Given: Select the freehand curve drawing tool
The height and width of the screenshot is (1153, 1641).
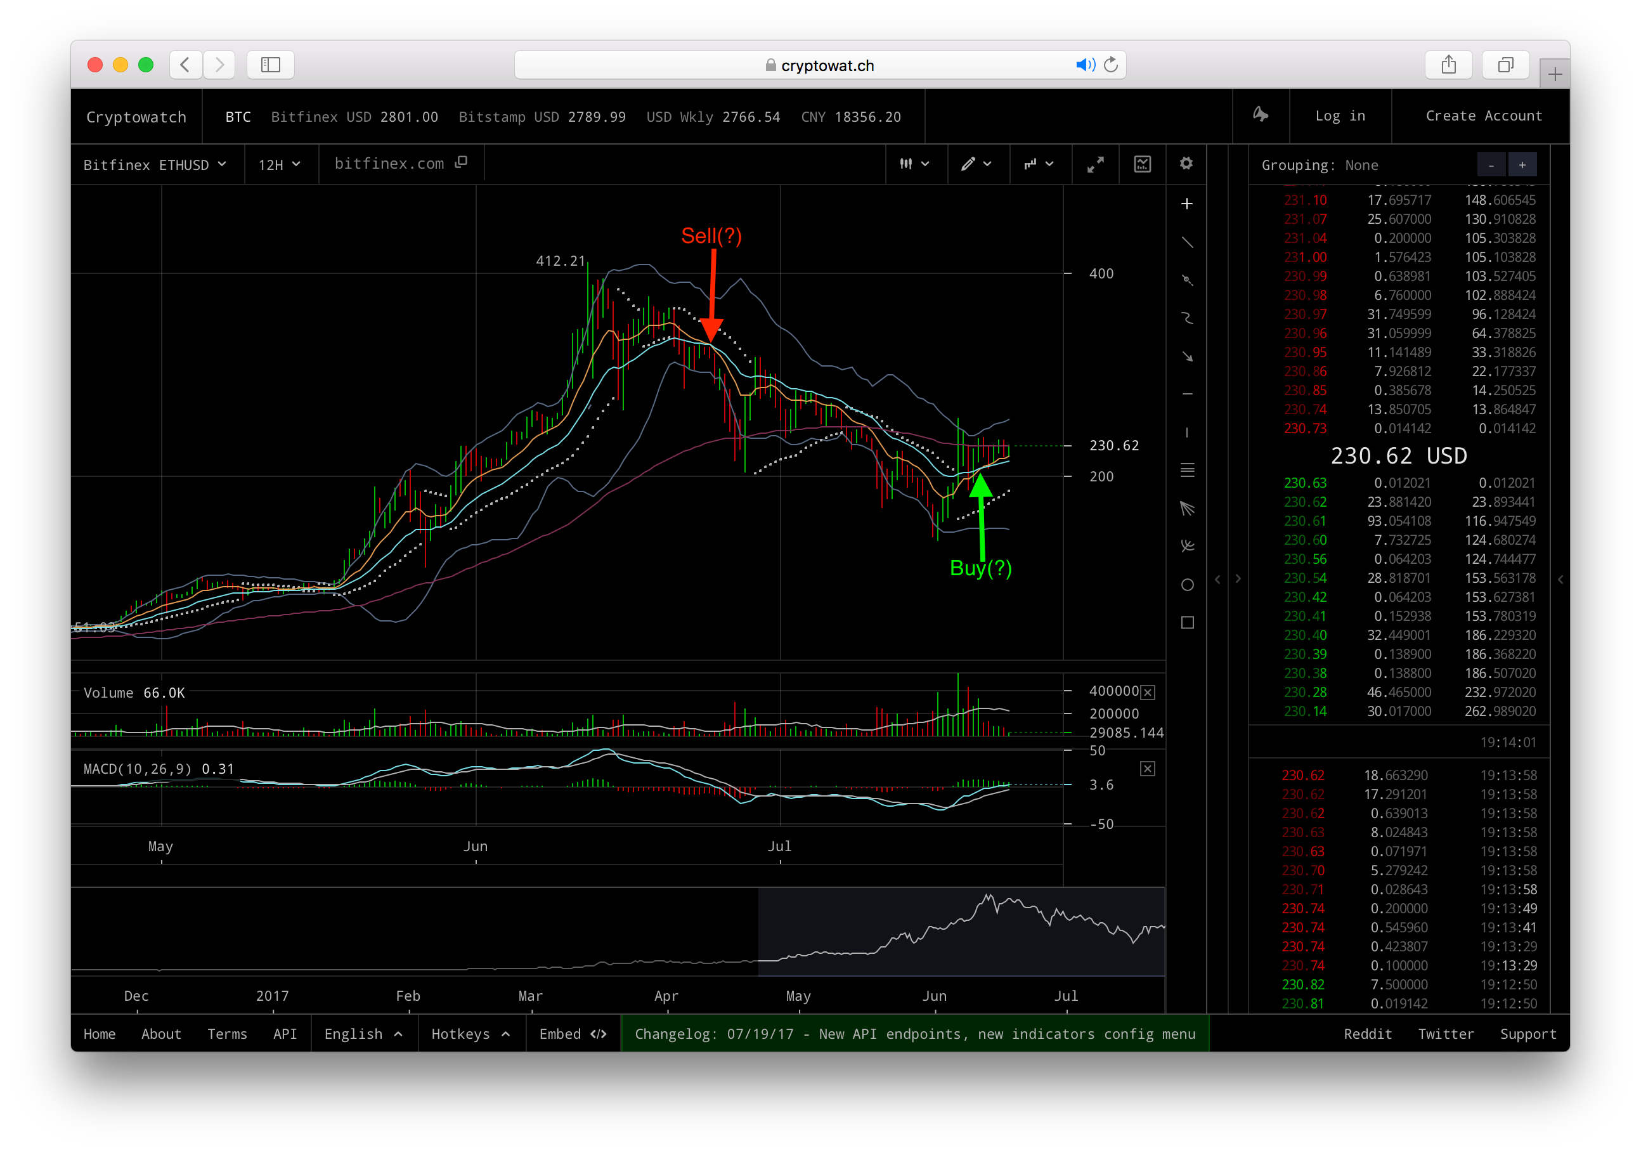Looking at the screenshot, I should [1186, 318].
